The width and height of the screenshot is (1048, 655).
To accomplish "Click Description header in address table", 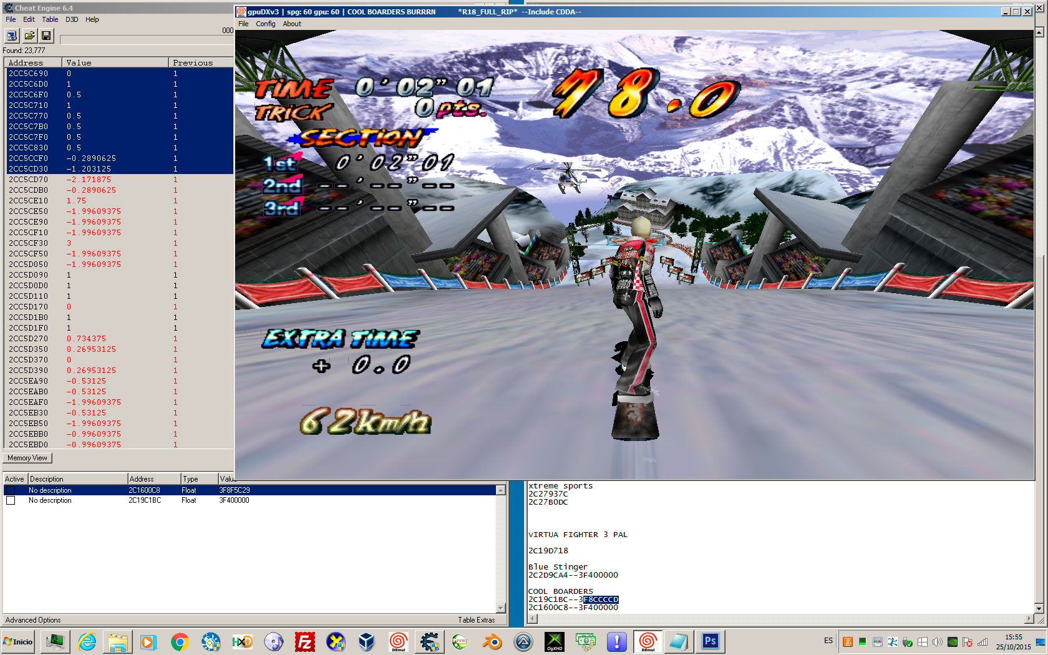I will (77, 479).
